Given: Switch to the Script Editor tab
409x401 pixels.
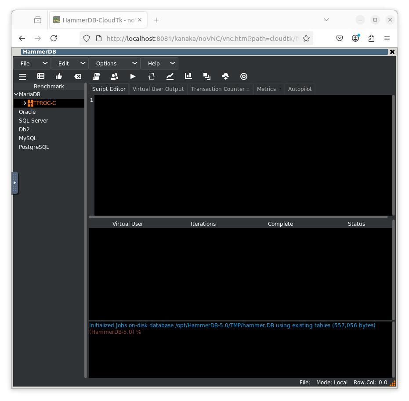Looking at the screenshot, I should [109, 89].
